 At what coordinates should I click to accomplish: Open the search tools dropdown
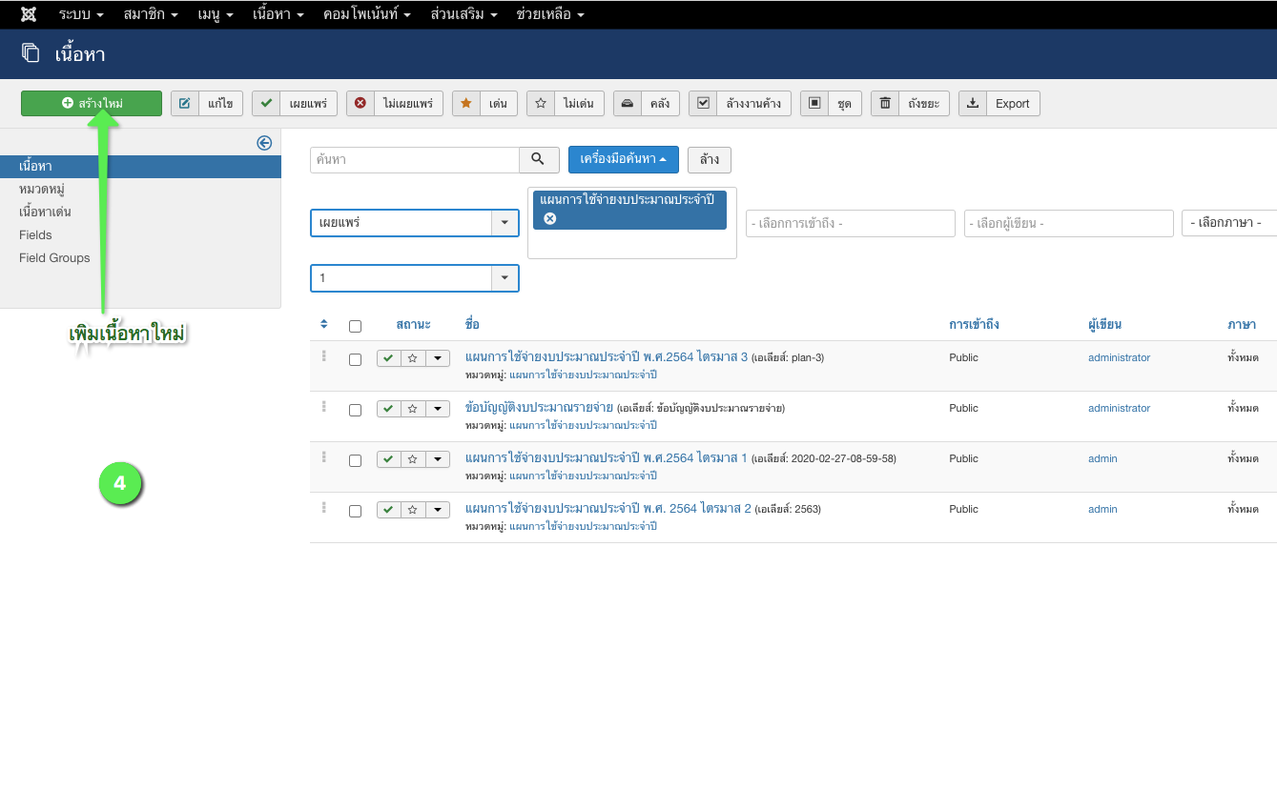pos(623,159)
